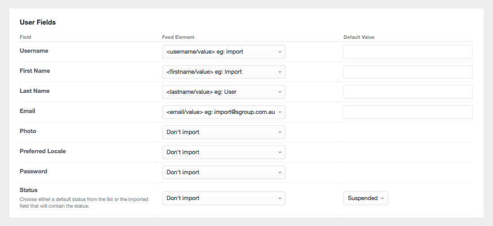Expand the Last Name feed element dropdown
The width and height of the screenshot is (493, 226).
pyautogui.click(x=223, y=92)
